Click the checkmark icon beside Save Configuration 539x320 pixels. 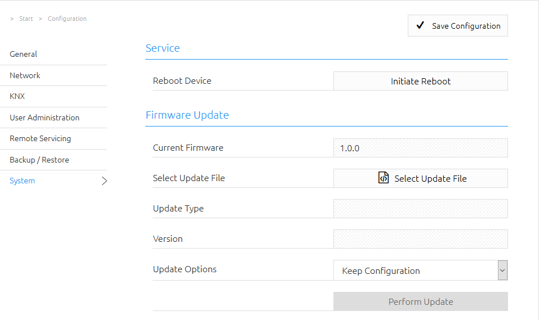pyautogui.click(x=420, y=25)
